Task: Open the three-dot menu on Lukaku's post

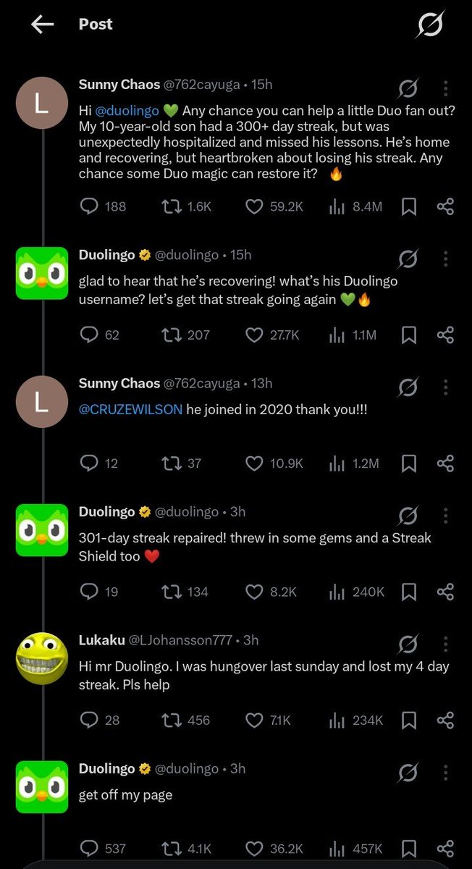Action: tap(445, 644)
